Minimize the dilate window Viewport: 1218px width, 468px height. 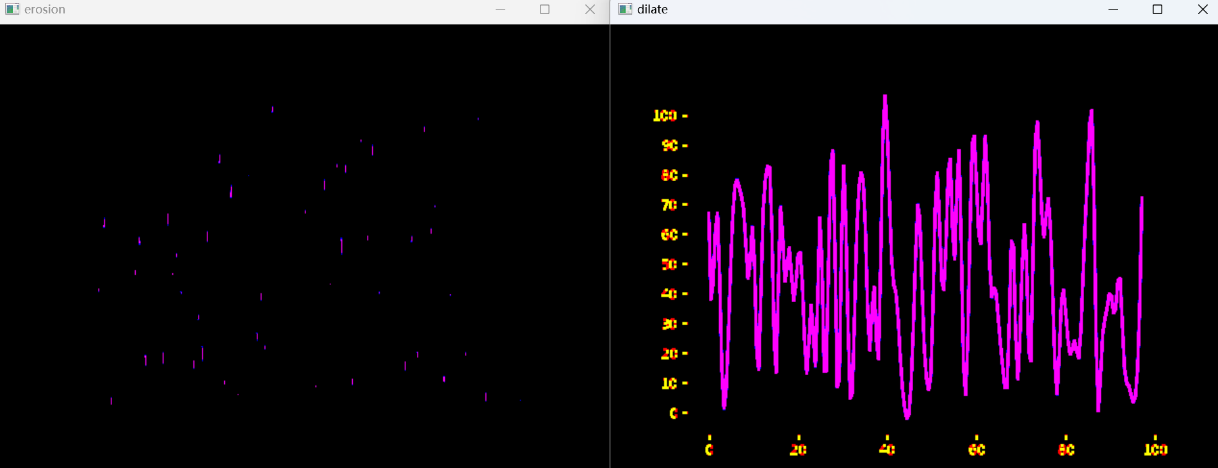point(1113,9)
